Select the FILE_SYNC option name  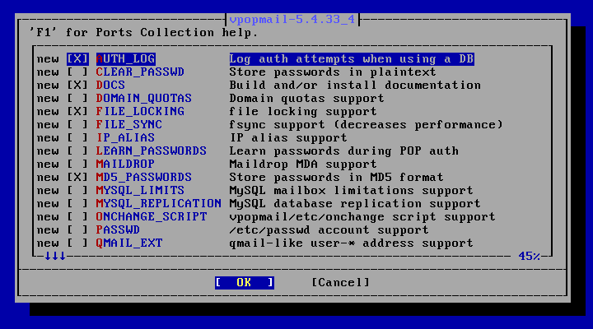[129, 125]
